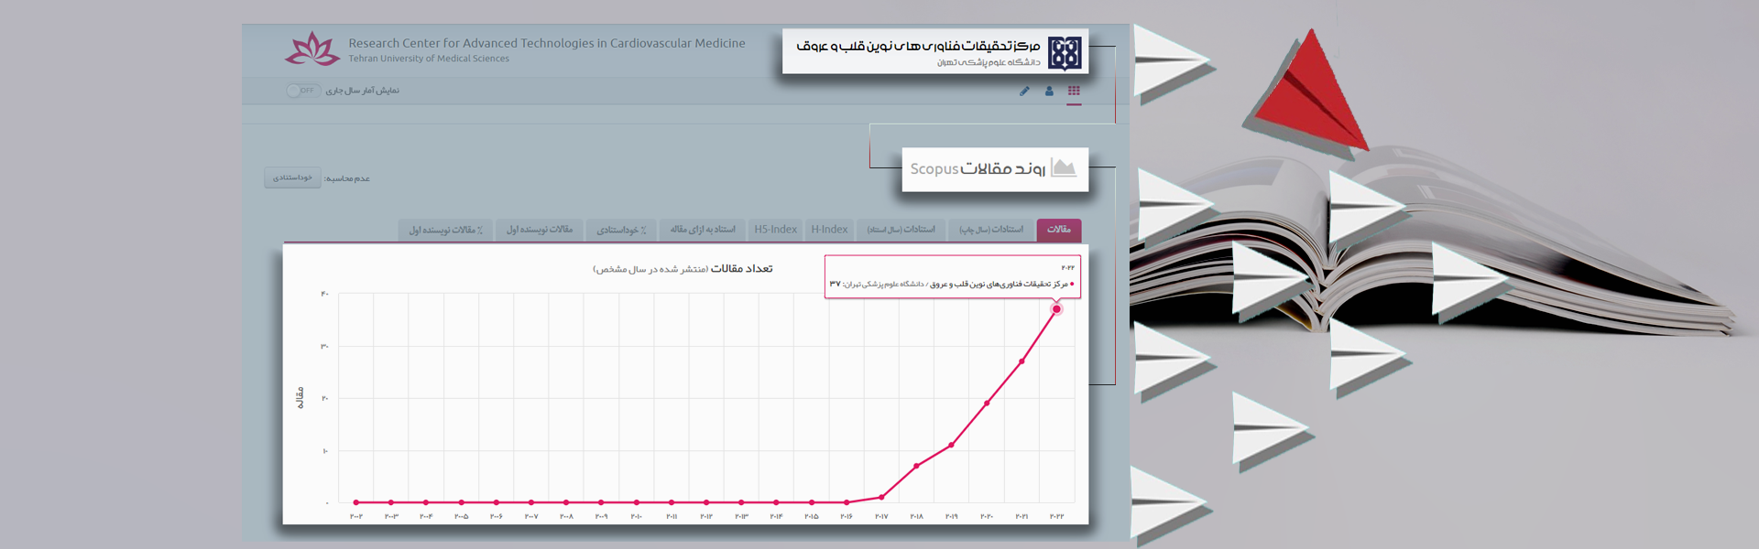The image size is (1759, 549).
Task: Click 'Tehran University of Medical Sciences' subtitle
Action: 429,59
